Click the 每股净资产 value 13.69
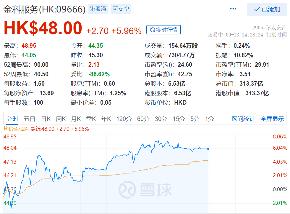This screenshot has width=290, height=214. [x=47, y=93]
